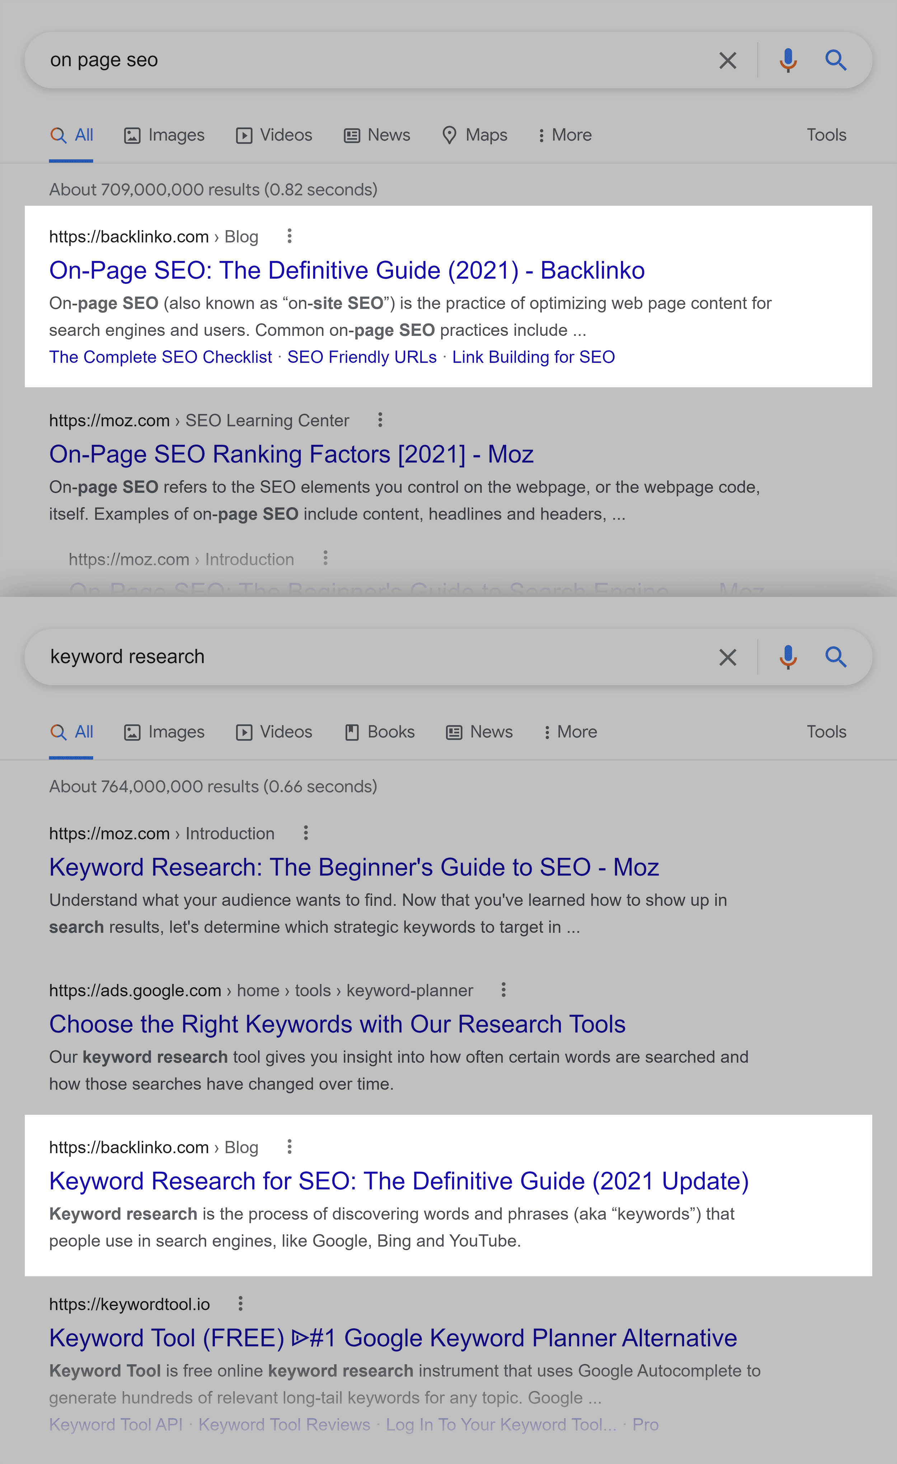
Task: Click 'https://moz.com › SEO Learning Center' breadcrumb
Action: [199, 420]
